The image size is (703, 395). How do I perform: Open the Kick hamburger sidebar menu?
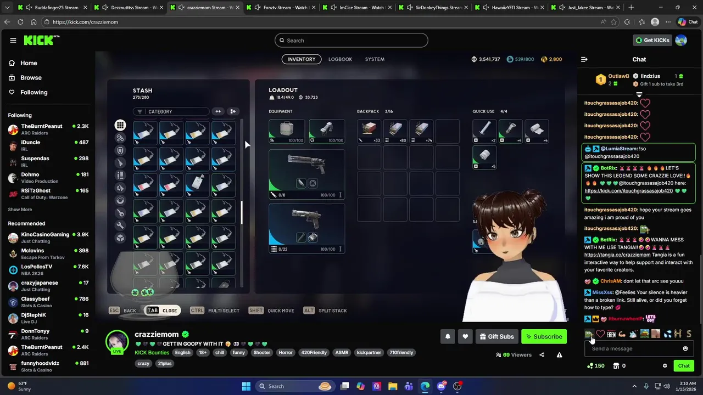coord(13,40)
